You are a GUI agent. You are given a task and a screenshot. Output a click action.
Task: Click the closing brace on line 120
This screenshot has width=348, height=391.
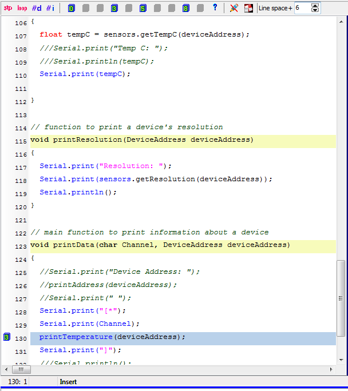click(x=33, y=205)
